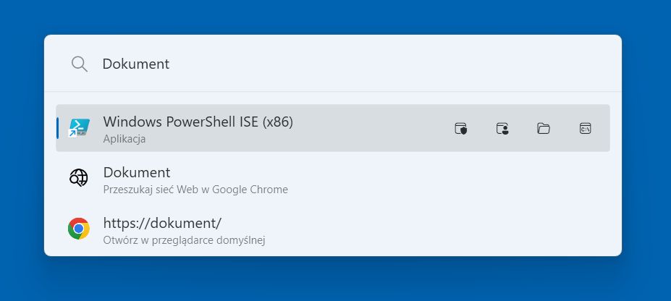The height and width of the screenshot is (301, 671).
Task: Open path in console icon
Action: coord(585,128)
